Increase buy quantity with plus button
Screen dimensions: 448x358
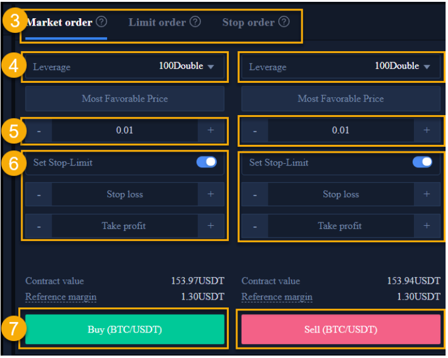(x=211, y=130)
